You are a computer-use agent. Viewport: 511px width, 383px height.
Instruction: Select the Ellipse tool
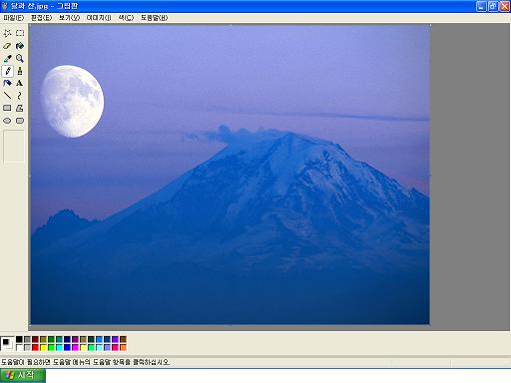point(7,121)
